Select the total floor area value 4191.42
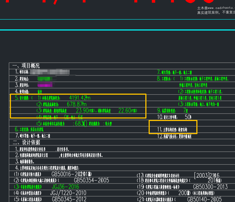Screen dimensions: 235x202 (x=78, y=98)
